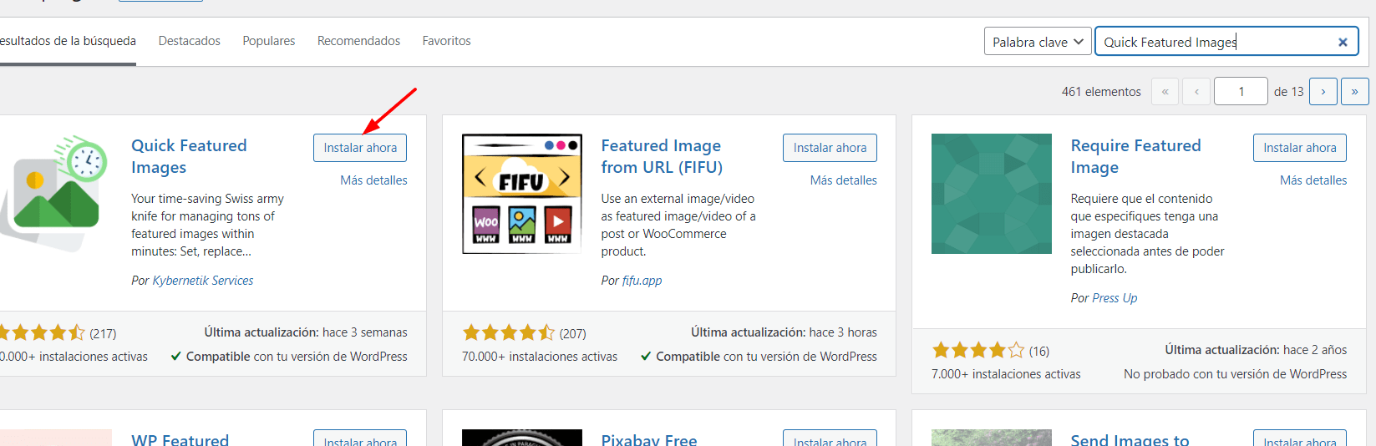Open the Send Images to plugin title

(x=1130, y=439)
